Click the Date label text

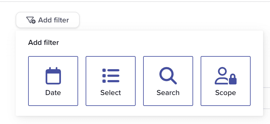[x=53, y=93]
